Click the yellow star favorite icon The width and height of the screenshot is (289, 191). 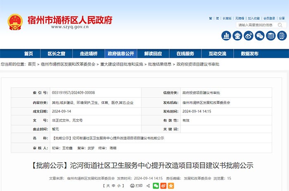(x=171, y=186)
